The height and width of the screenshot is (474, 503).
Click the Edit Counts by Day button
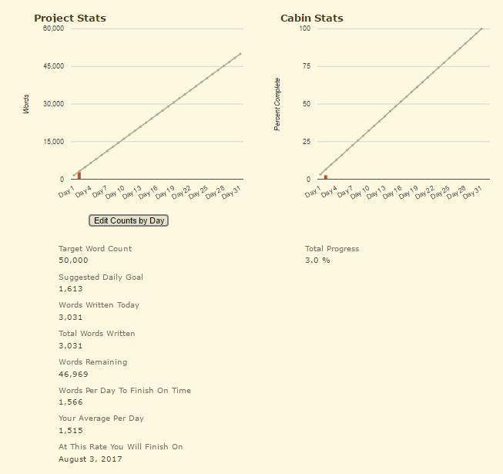click(129, 220)
